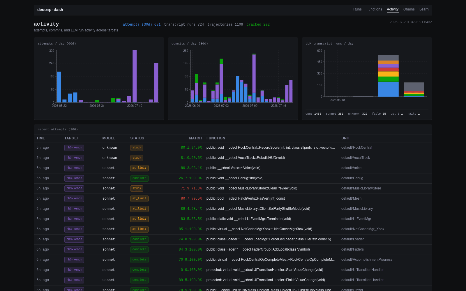Screen dimensions: 466x291
Task: Click the tallest purple bar in commits chart
Action: tap(254, 74)
